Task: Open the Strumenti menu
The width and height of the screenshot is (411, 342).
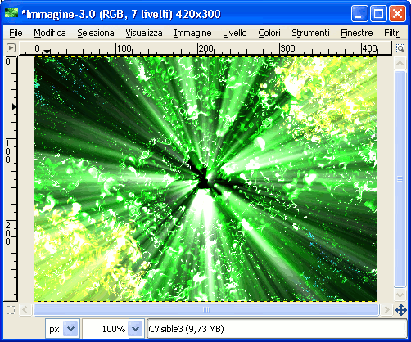Action: pyautogui.click(x=310, y=33)
